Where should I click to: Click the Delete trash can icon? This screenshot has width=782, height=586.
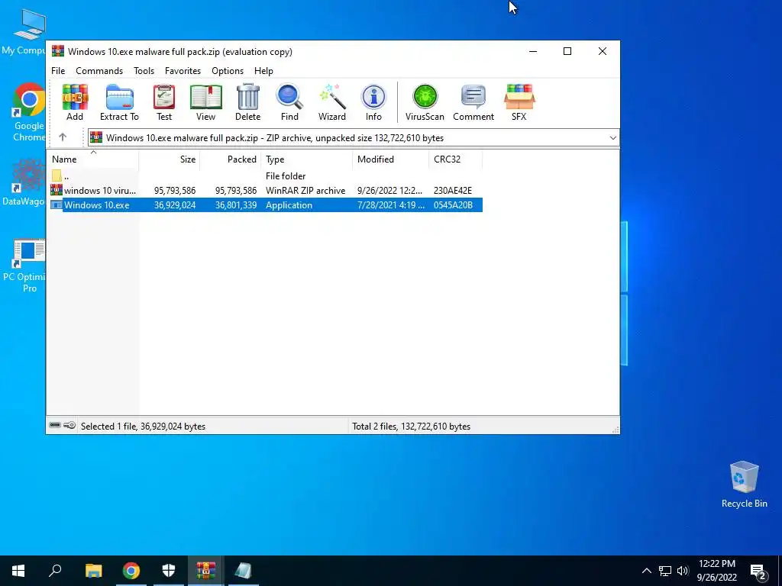(x=248, y=102)
